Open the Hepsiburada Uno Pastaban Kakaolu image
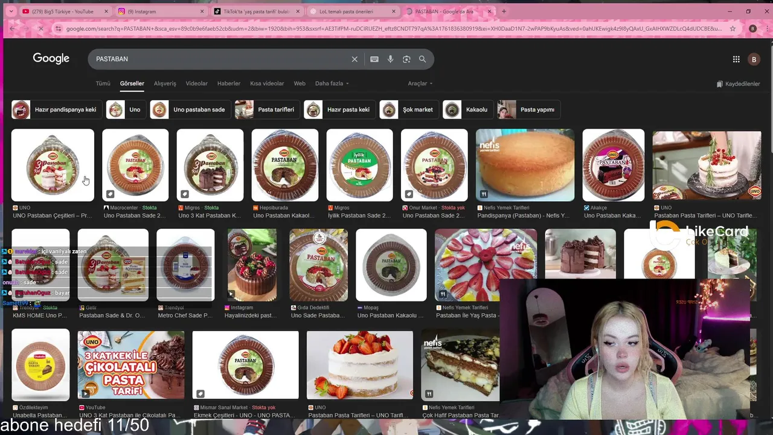Screen dimensions: 773x435 285,165
